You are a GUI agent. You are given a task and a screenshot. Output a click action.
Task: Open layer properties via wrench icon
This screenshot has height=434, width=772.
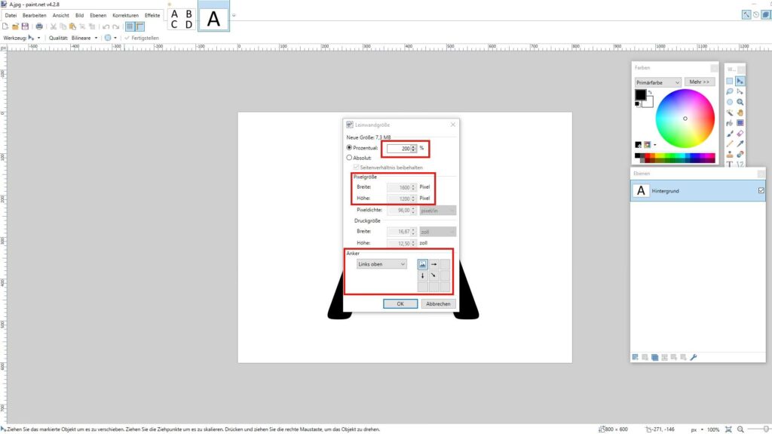[694, 357]
